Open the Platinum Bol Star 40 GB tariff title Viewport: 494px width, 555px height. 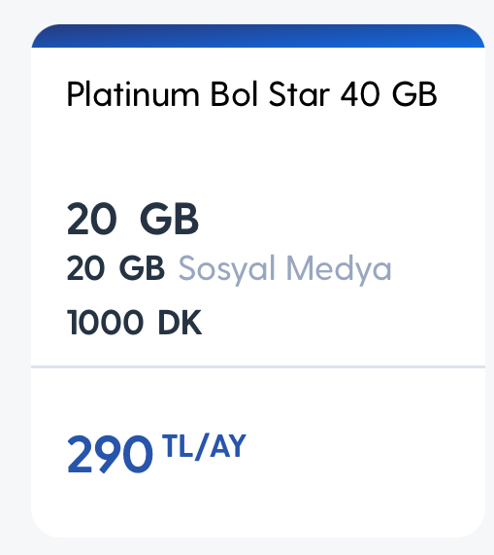251,94
